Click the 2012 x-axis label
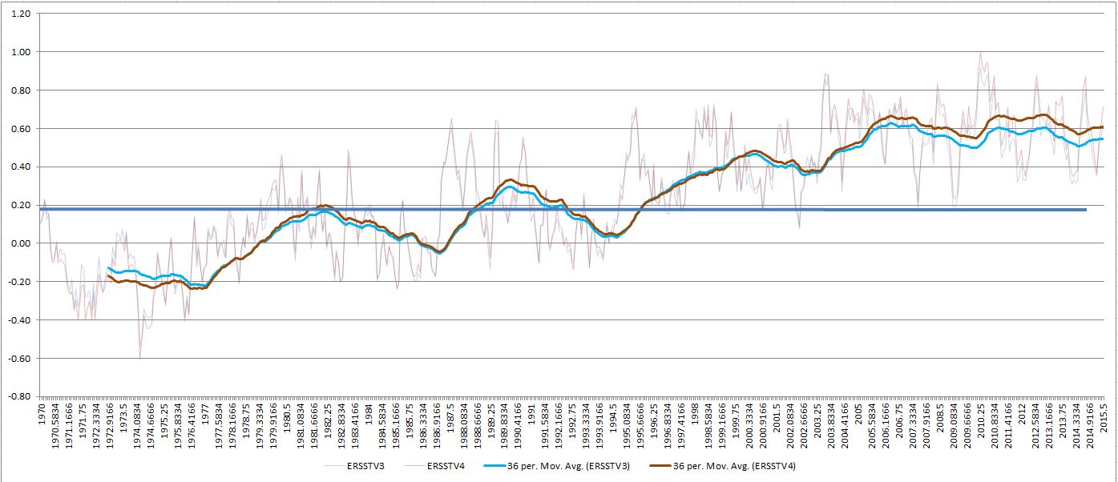 pos(1022,413)
